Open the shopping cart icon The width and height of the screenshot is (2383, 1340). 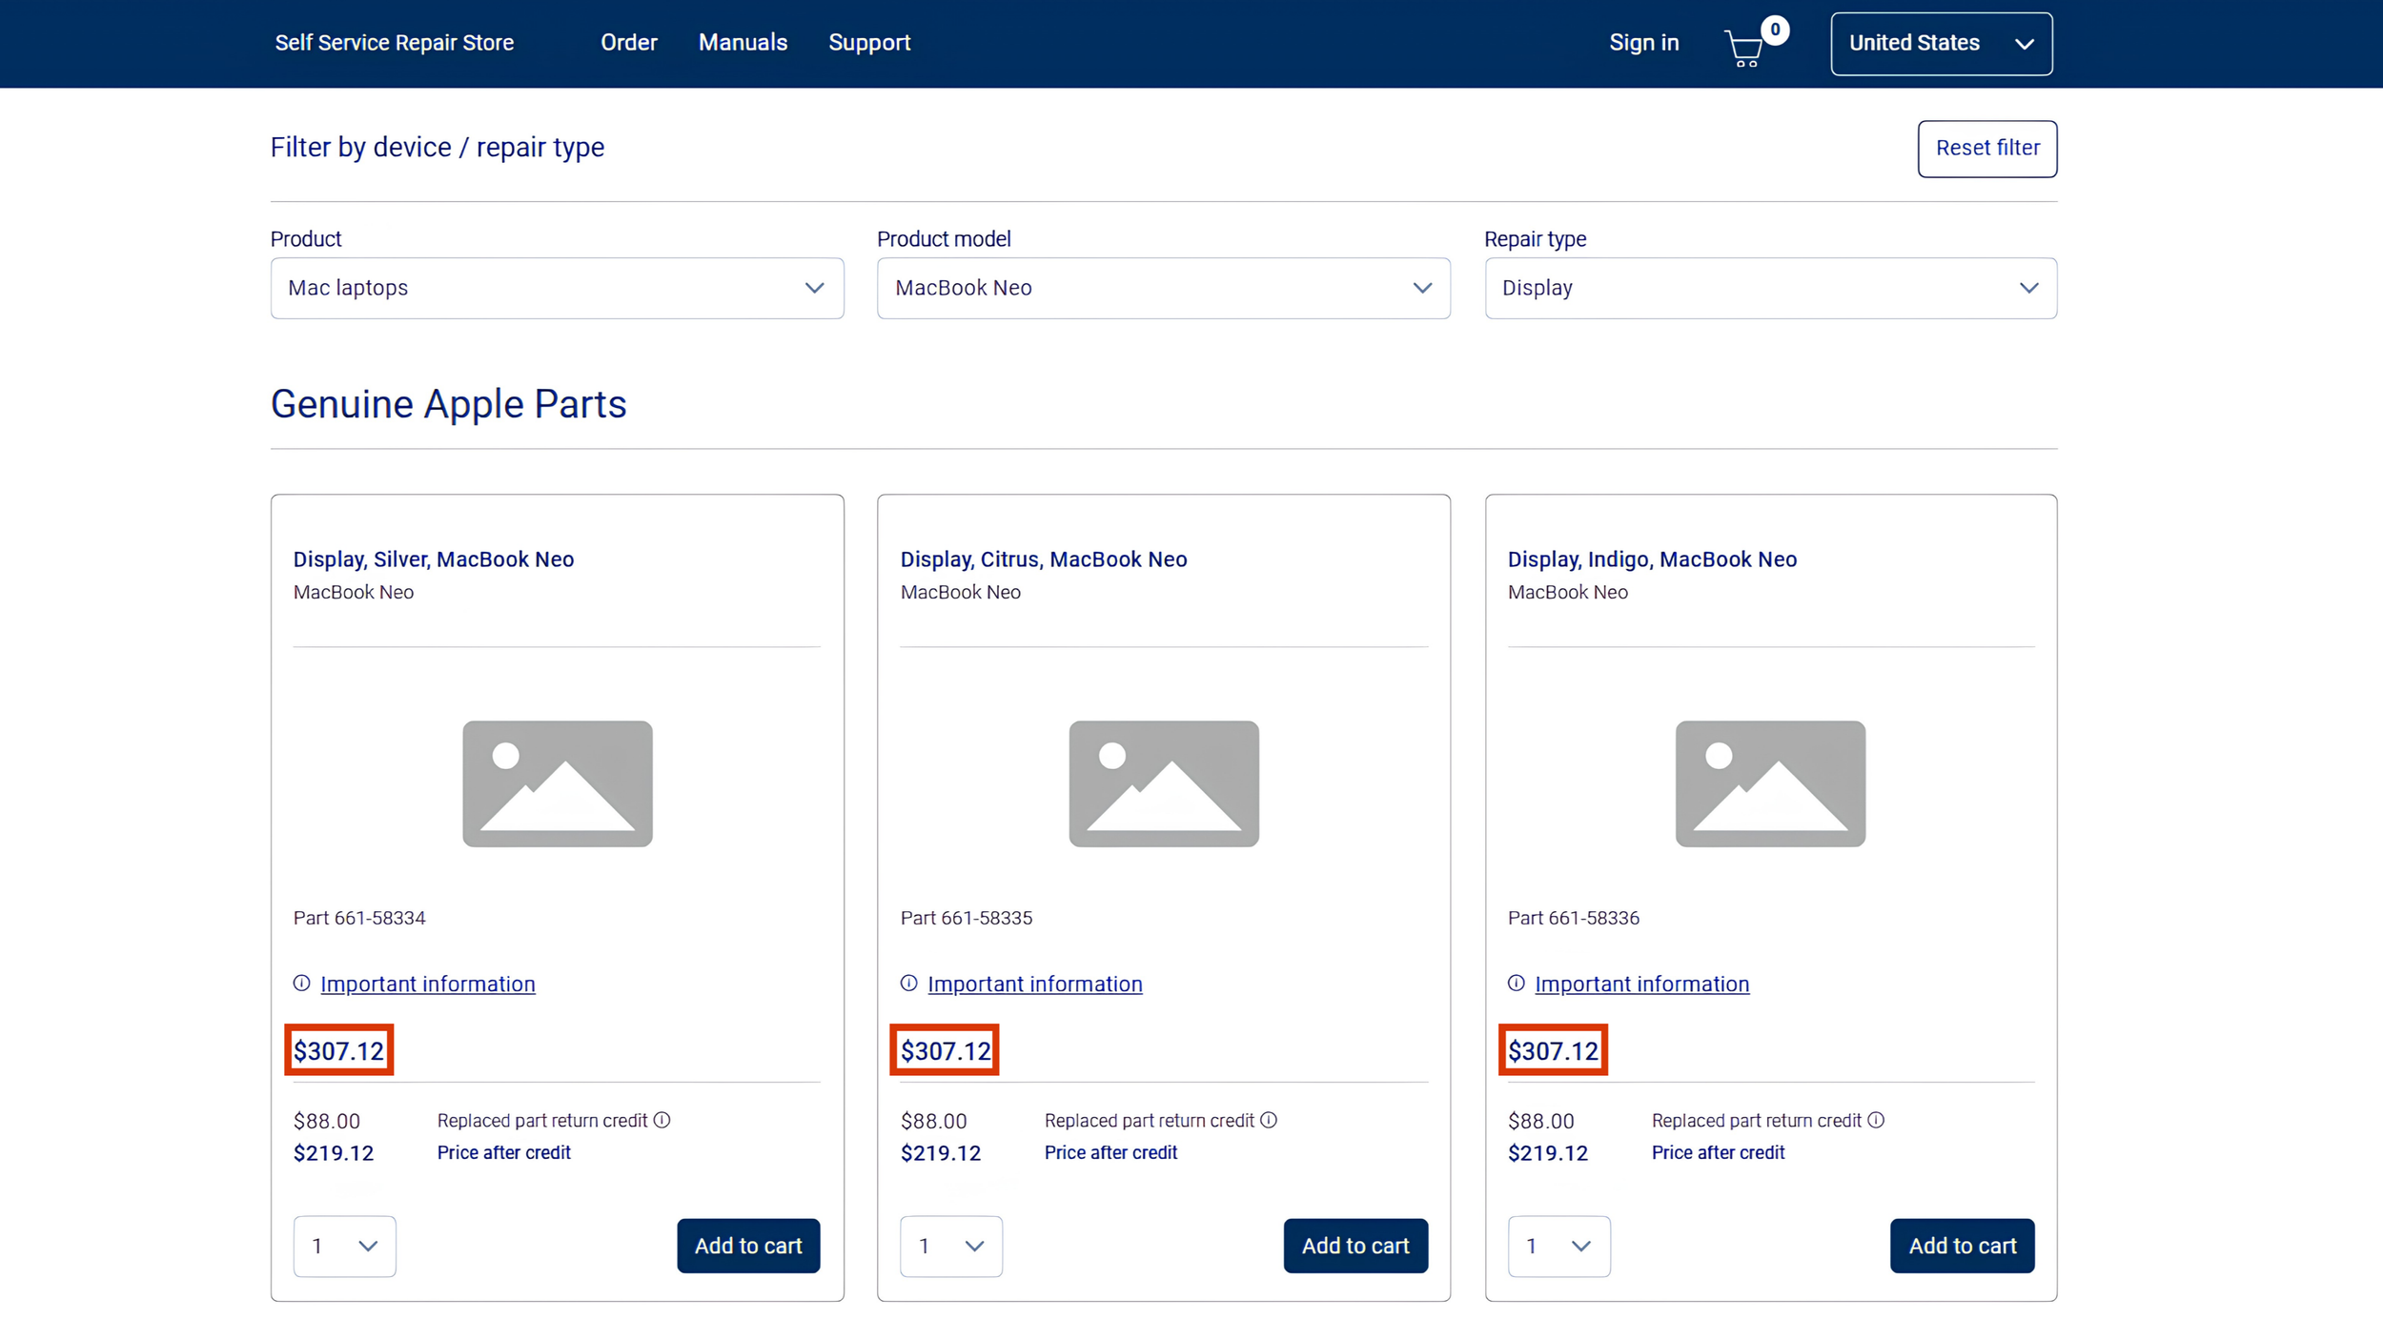pos(1744,48)
